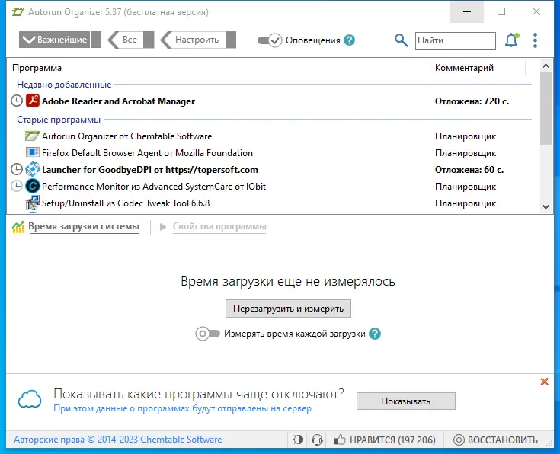Click the ВОССТАНОВИТЬ restore icon
The width and height of the screenshot is (560, 454).
[459, 440]
